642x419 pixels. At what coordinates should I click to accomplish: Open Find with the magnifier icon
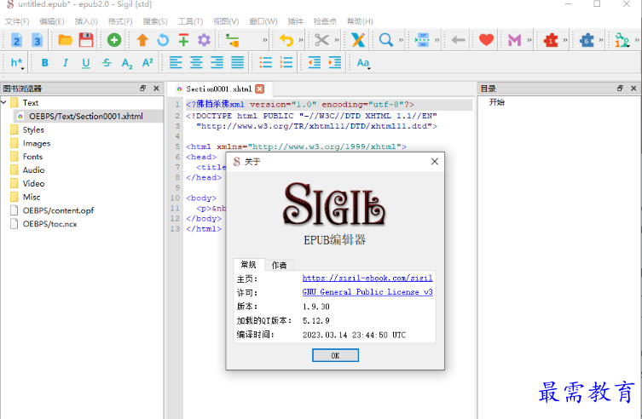tap(385, 39)
